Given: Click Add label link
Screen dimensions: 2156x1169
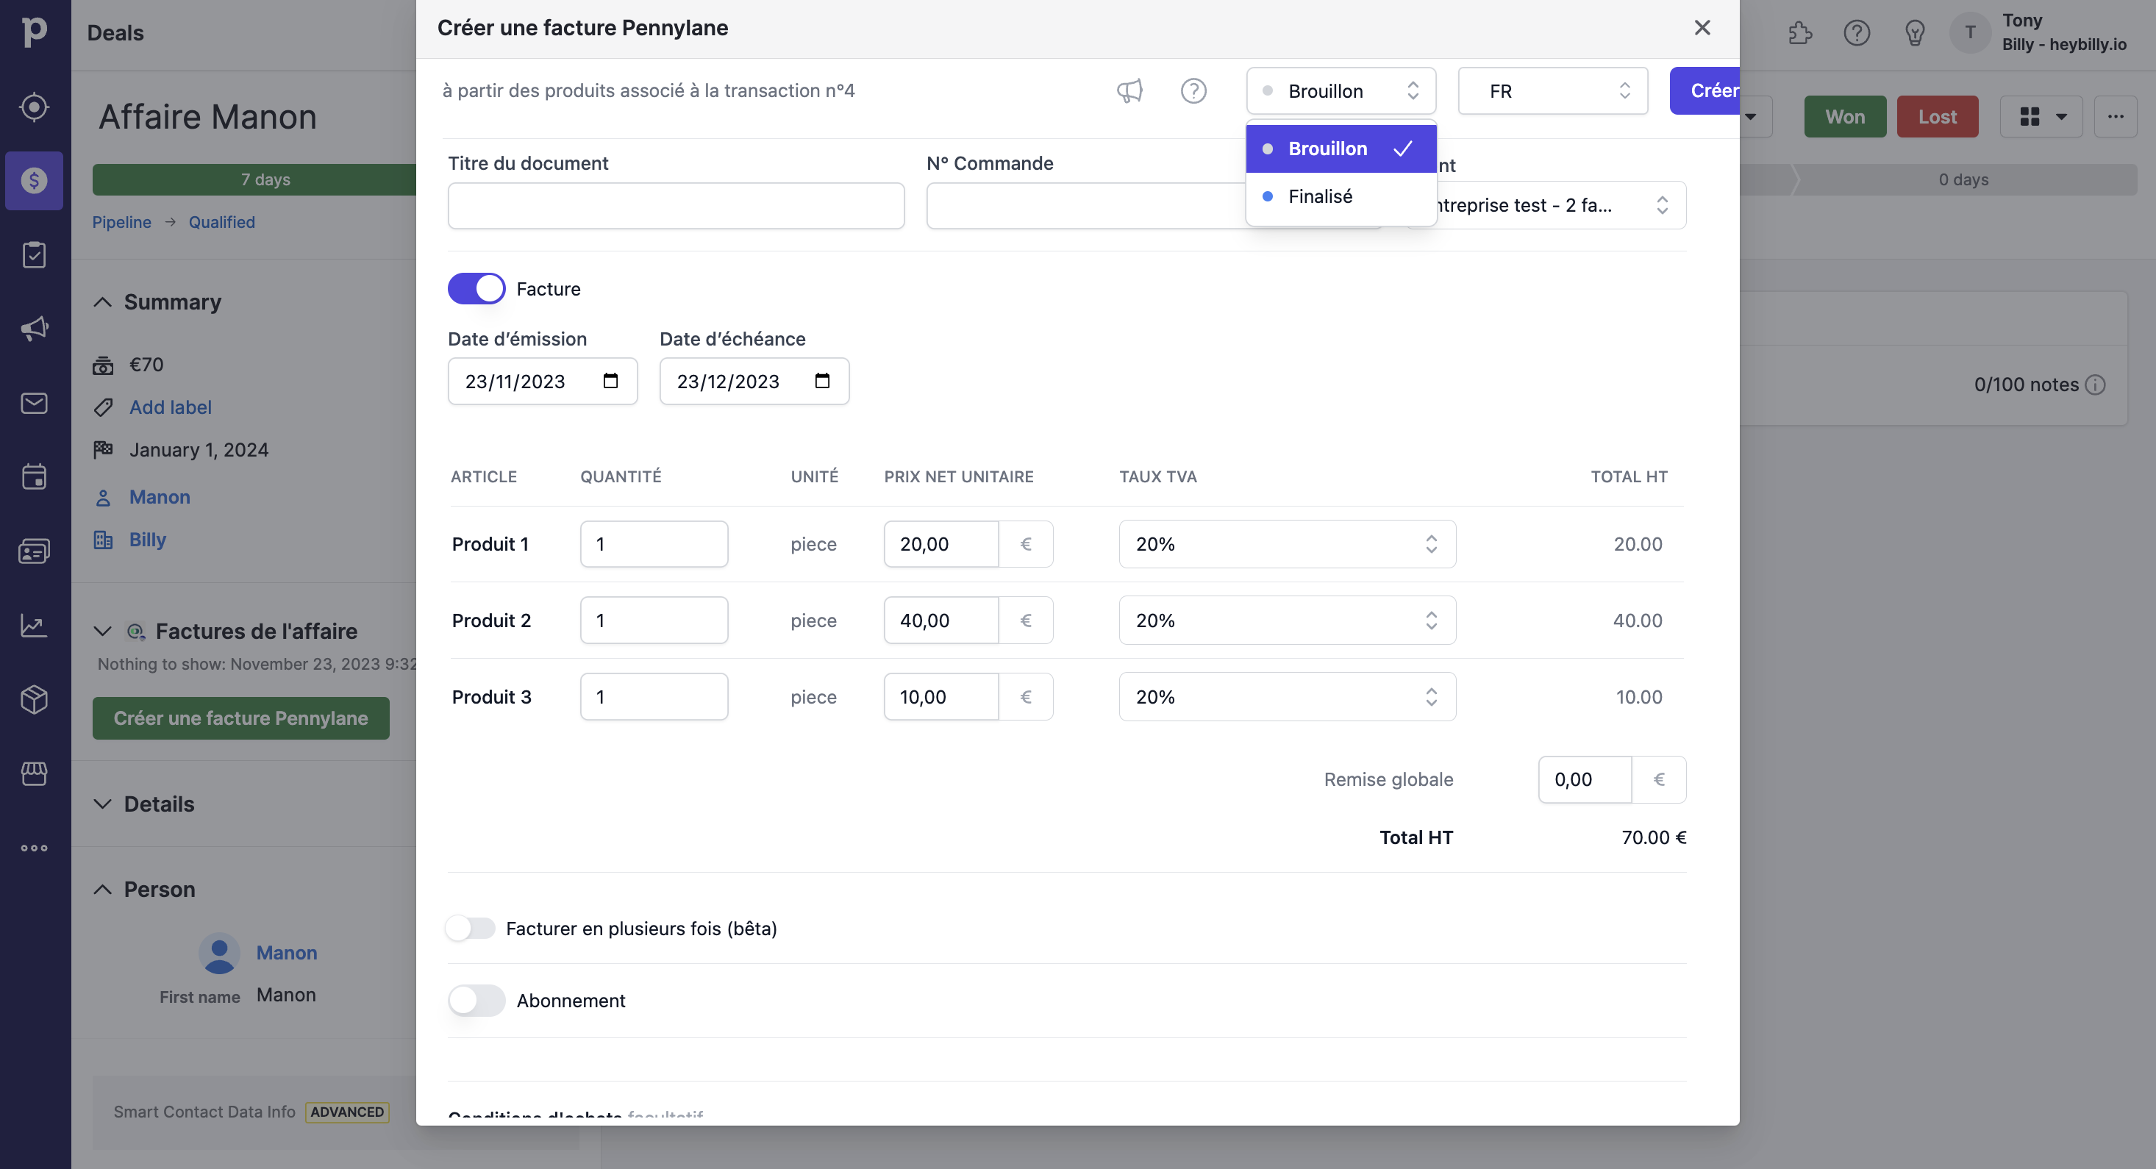Looking at the screenshot, I should coord(170,407).
